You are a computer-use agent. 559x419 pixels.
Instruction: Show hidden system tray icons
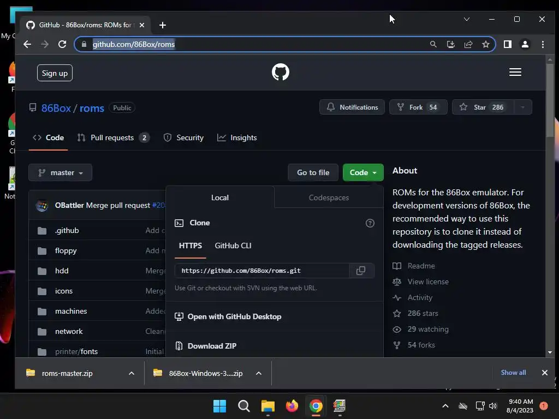point(445,406)
